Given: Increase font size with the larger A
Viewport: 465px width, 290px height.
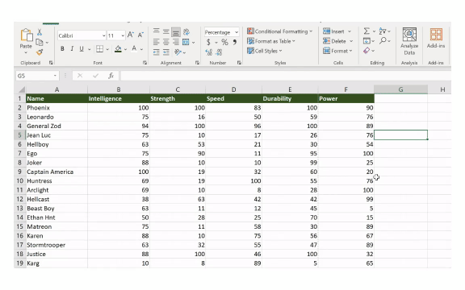Looking at the screenshot, I should click(131, 35).
